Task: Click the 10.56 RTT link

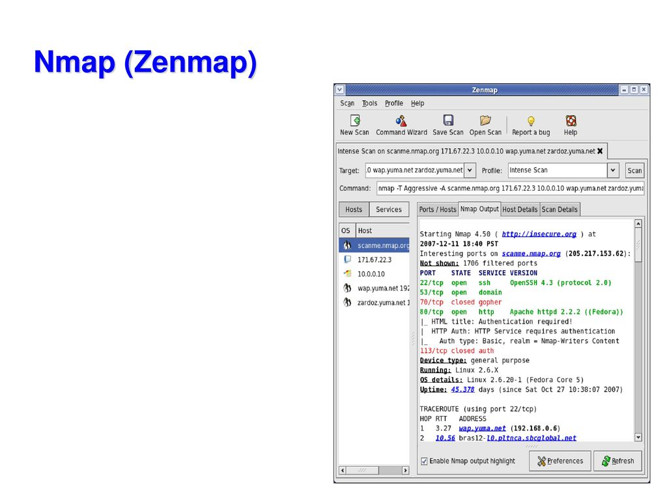Action: [445, 438]
